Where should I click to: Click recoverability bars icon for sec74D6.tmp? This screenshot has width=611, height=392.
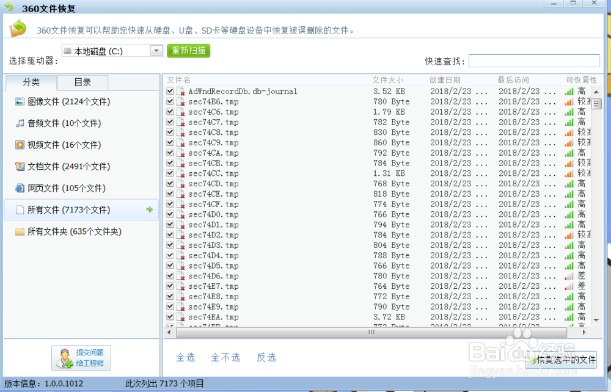pyautogui.click(x=569, y=276)
